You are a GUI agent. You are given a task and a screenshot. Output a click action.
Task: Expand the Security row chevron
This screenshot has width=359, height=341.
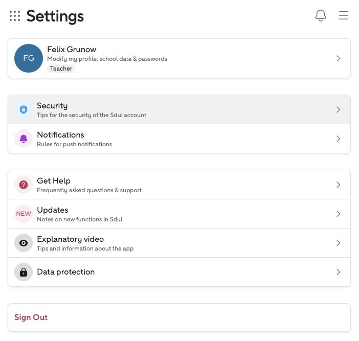pos(339,109)
